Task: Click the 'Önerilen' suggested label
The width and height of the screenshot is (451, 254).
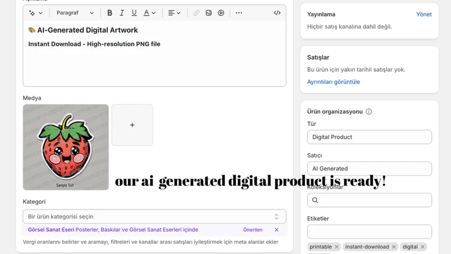Action: 253,230
